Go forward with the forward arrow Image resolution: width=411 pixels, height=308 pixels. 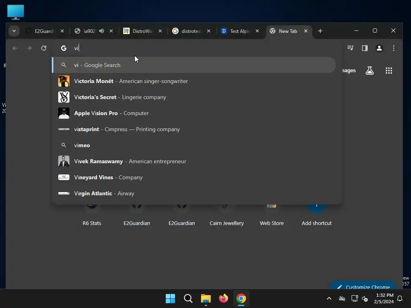pyautogui.click(x=29, y=48)
